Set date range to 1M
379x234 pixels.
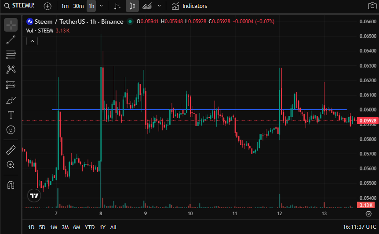tap(54, 227)
